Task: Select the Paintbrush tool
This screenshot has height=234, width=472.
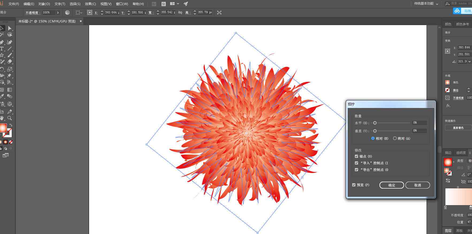Action: (x=10, y=55)
